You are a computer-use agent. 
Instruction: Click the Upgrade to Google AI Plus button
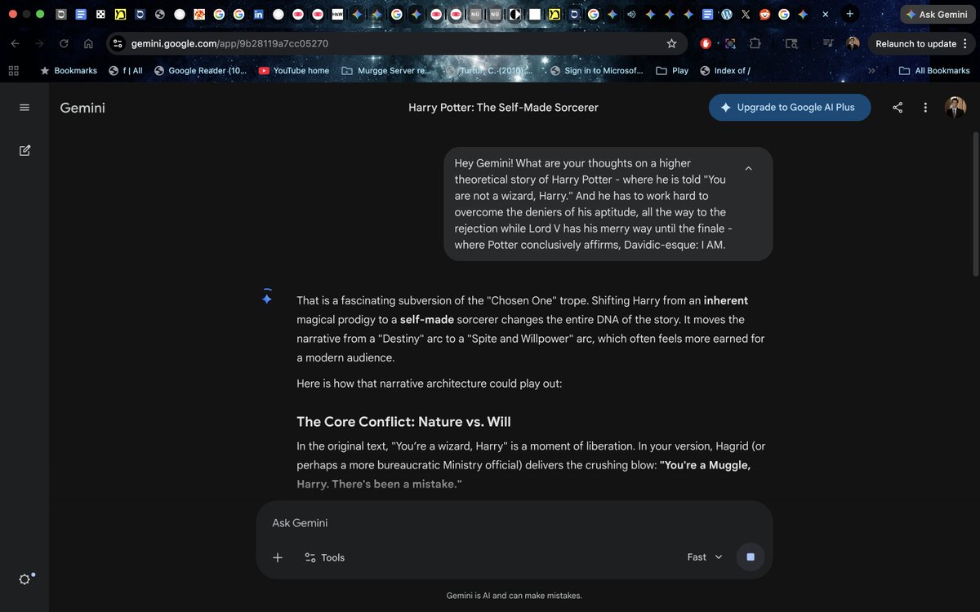(x=789, y=107)
